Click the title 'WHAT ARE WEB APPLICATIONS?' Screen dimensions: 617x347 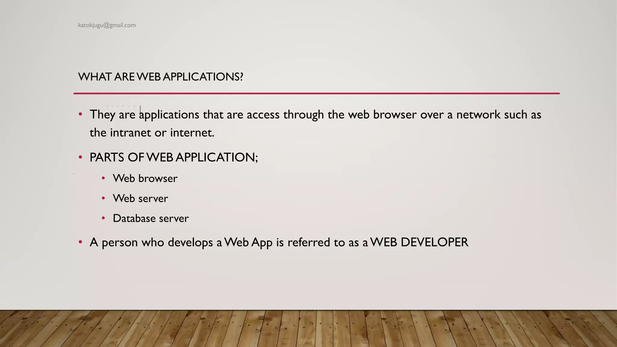tap(161, 77)
